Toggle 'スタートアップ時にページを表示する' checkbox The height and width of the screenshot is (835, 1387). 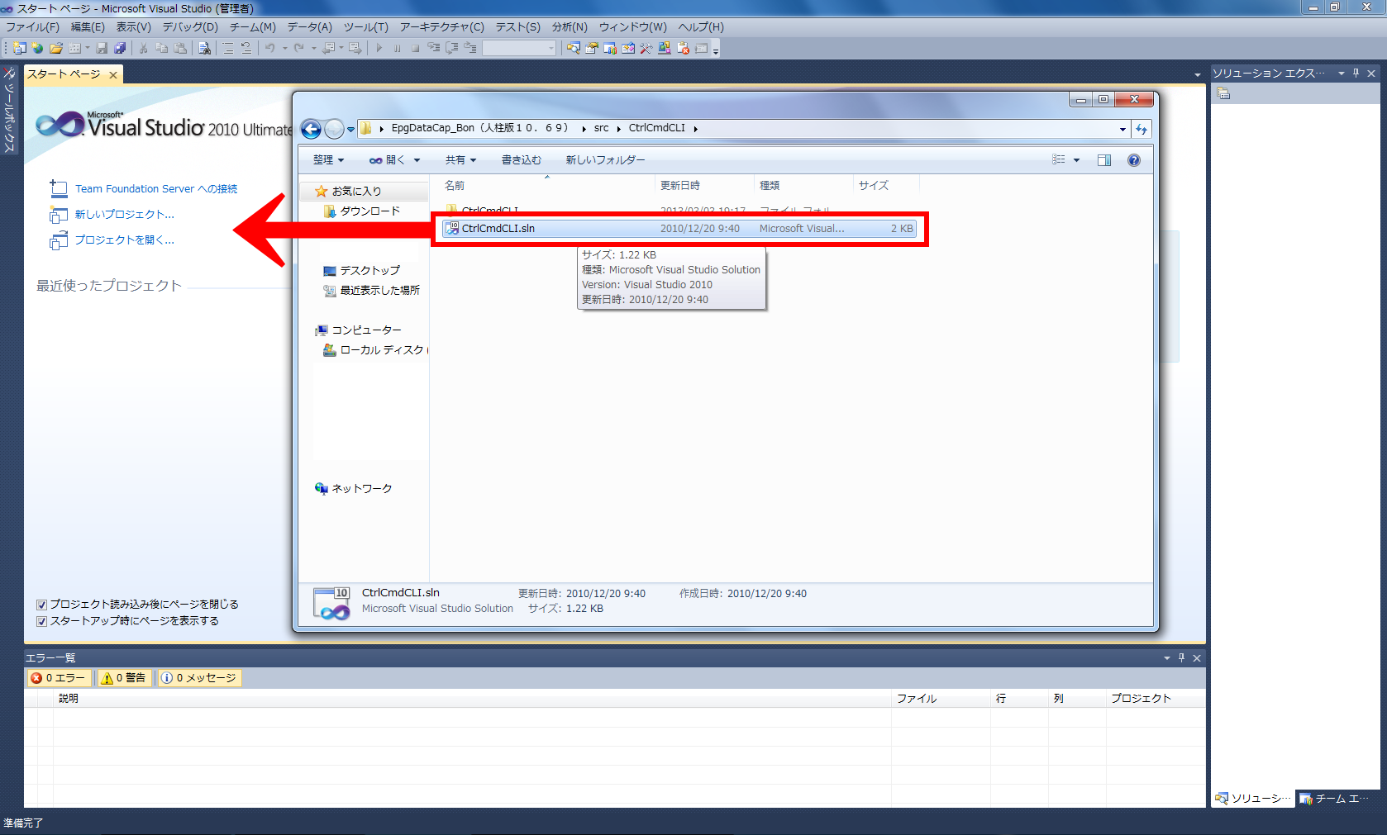pyautogui.click(x=41, y=621)
